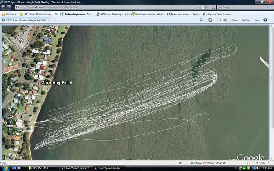This screenshot has width=274, height=171.
Task: Click the RSS feeds icon
Action: [210, 20]
